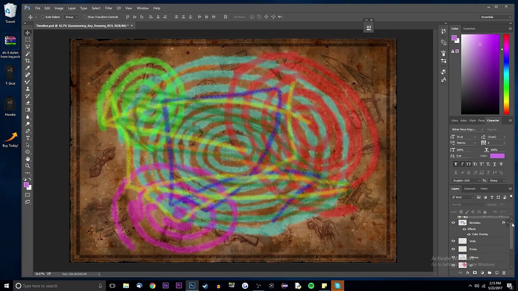Select the Eyedropper tool

click(x=28, y=68)
